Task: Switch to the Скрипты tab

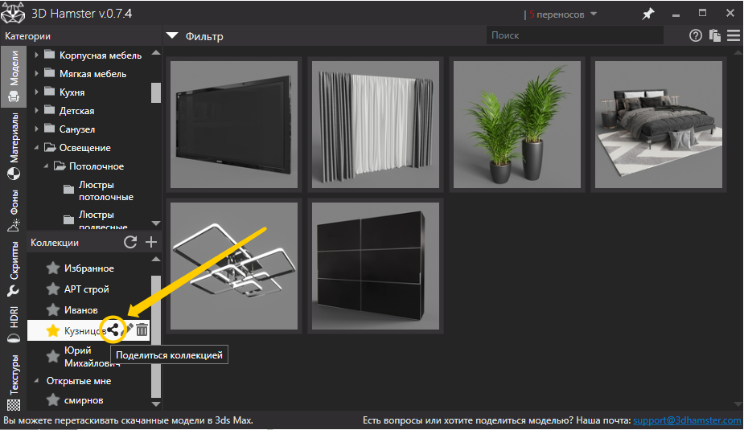Action: click(x=14, y=268)
